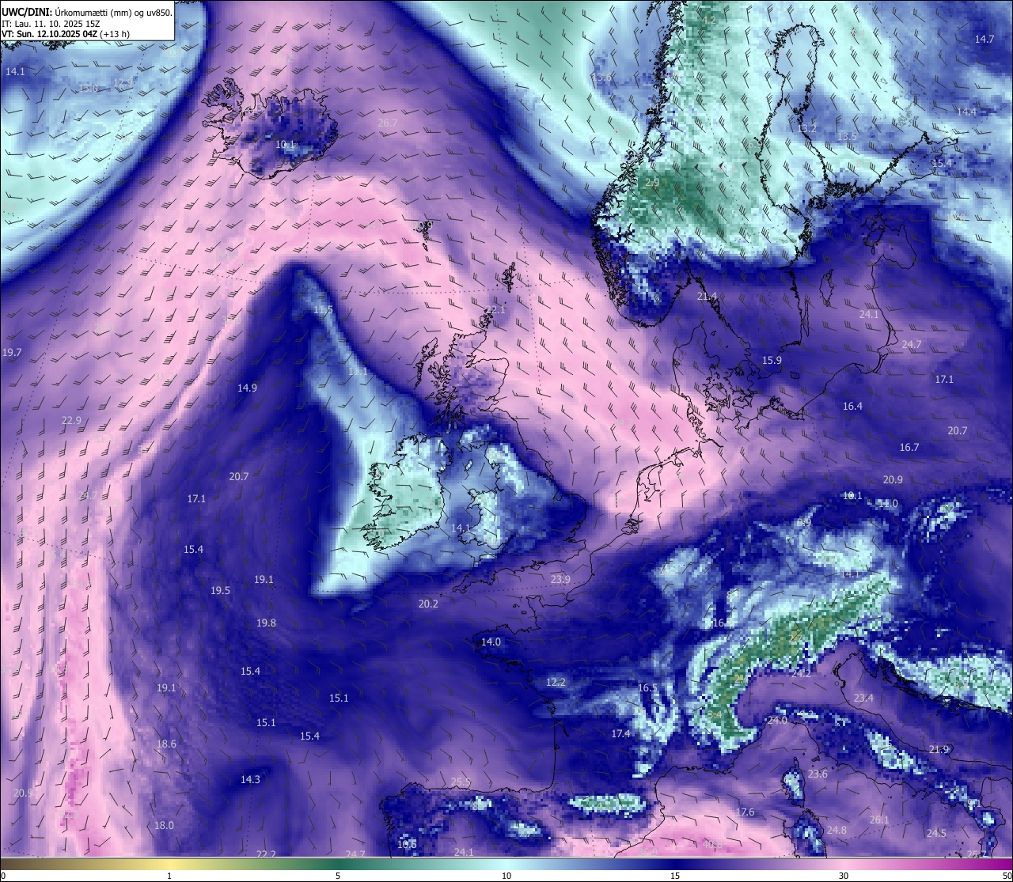1013x882 pixels.
Task: Click the 19.8 map value
Action: click(x=266, y=623)
